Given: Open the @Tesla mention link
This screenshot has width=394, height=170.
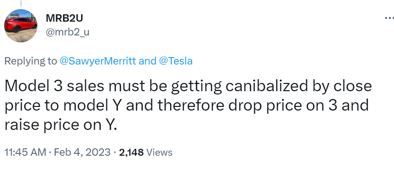Looking at the screenshot, I should pyautogui.click(x=176, y=61).
